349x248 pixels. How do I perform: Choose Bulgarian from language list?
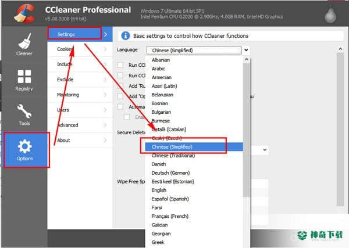tap(194, 112)
